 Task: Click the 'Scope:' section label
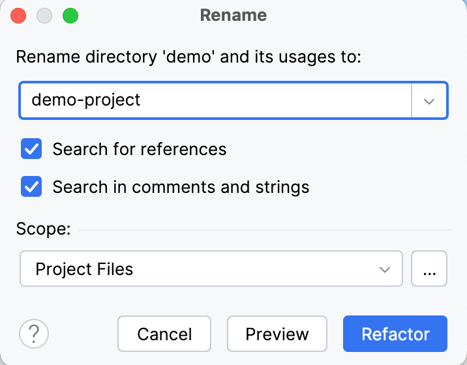[x=42, y=229]
